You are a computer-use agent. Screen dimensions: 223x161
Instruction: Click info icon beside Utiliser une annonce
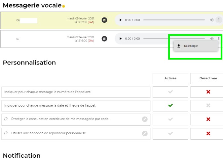tap(6, 133)
